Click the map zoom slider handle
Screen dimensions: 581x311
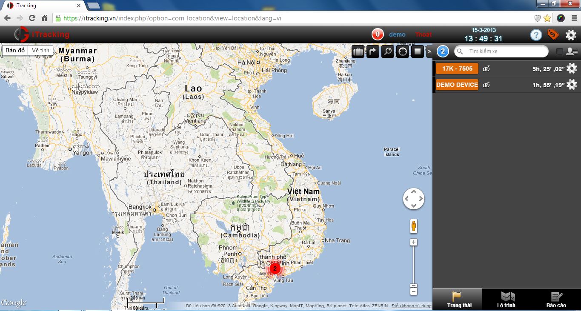[x=413, y=285]
